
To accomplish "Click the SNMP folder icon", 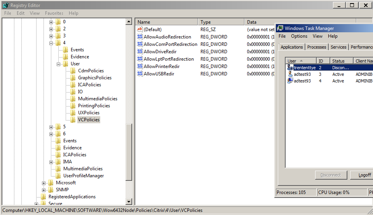I will coord(51,189).
